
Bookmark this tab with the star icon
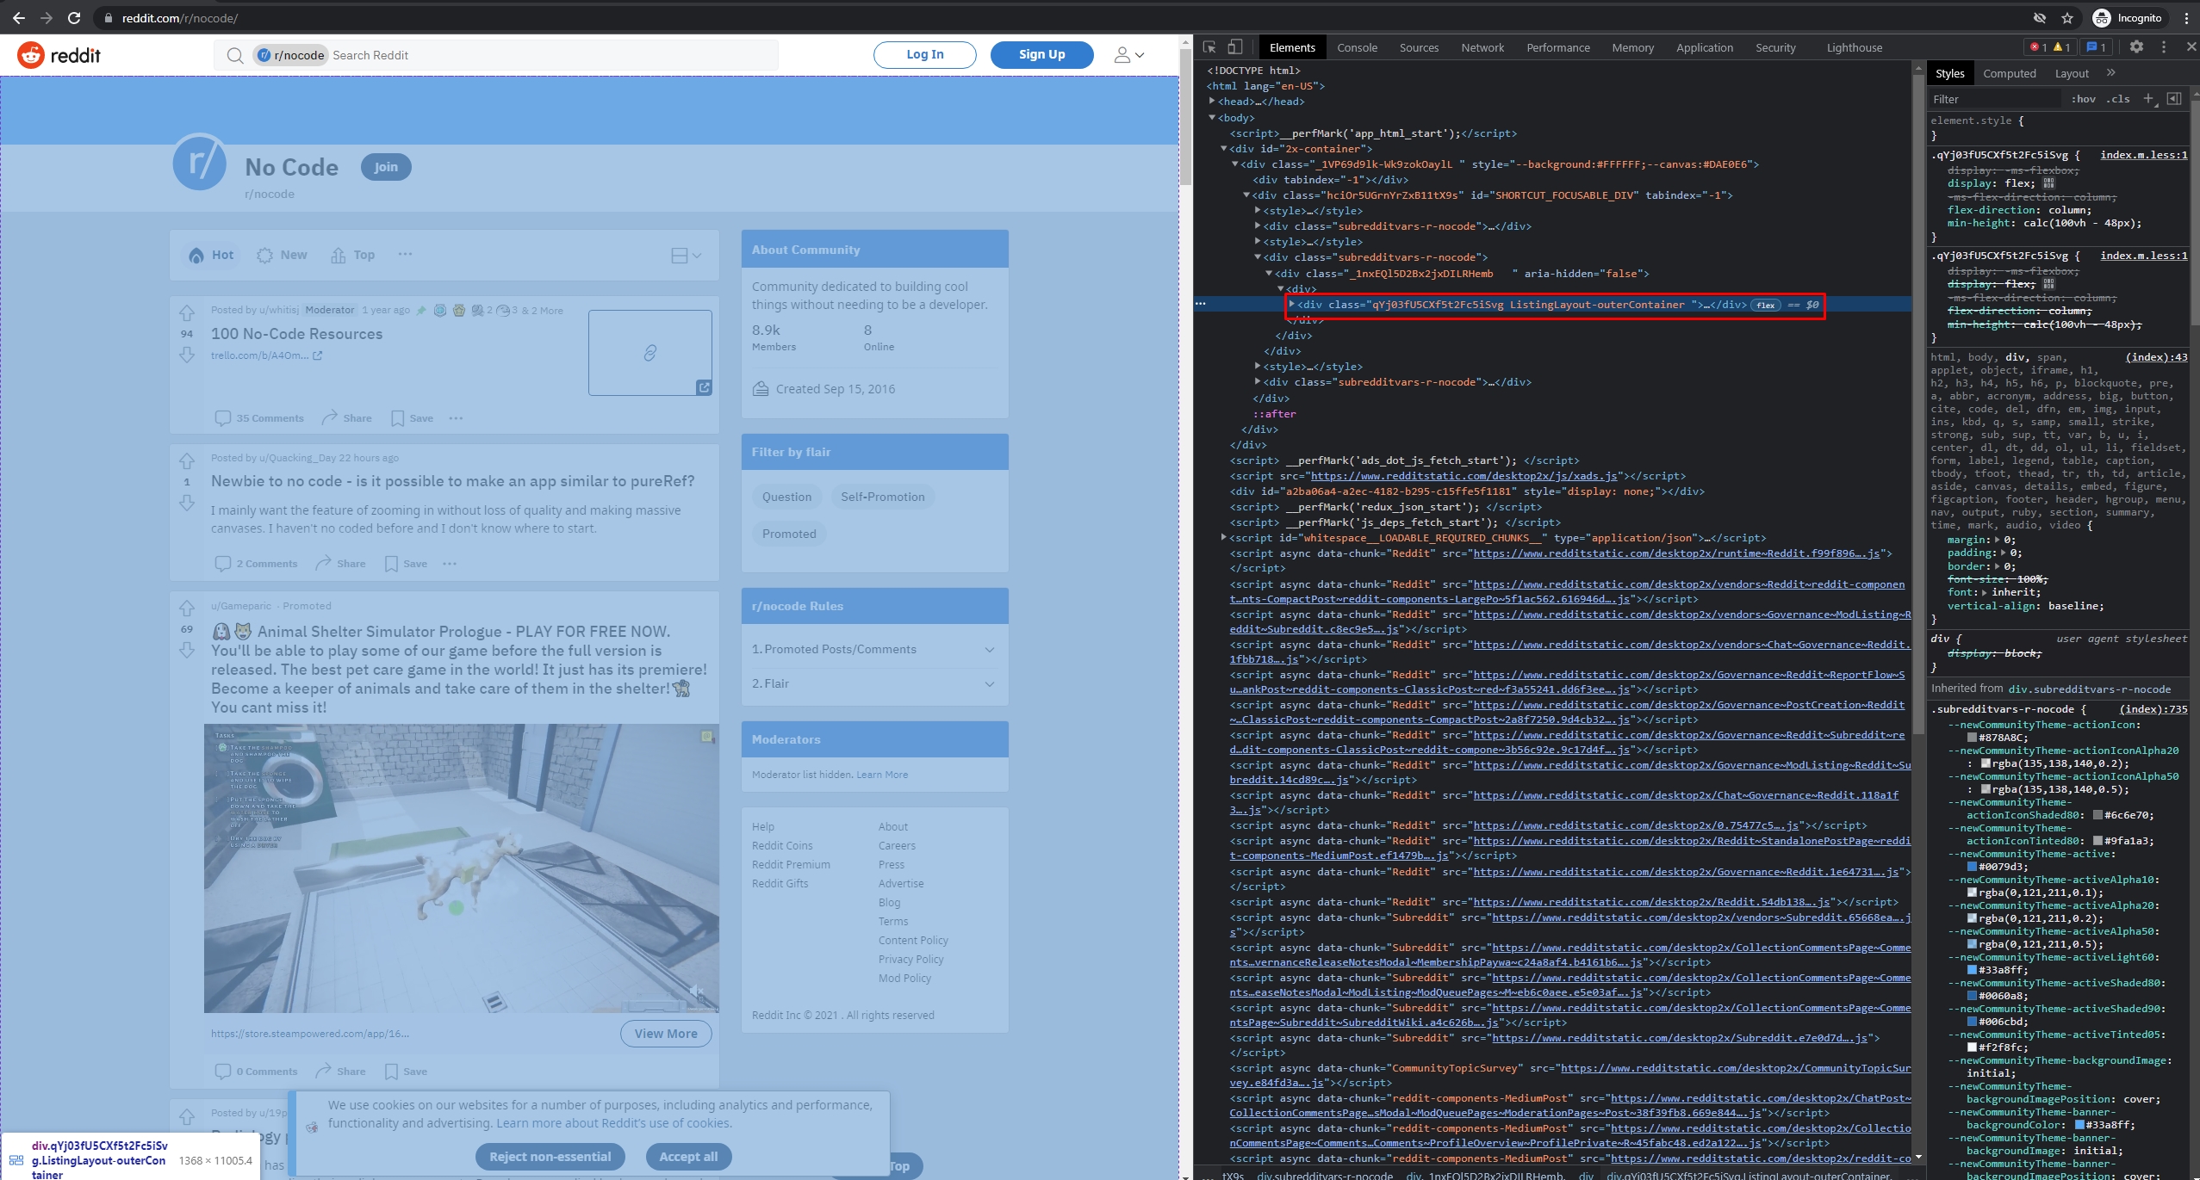[2067, 18]
